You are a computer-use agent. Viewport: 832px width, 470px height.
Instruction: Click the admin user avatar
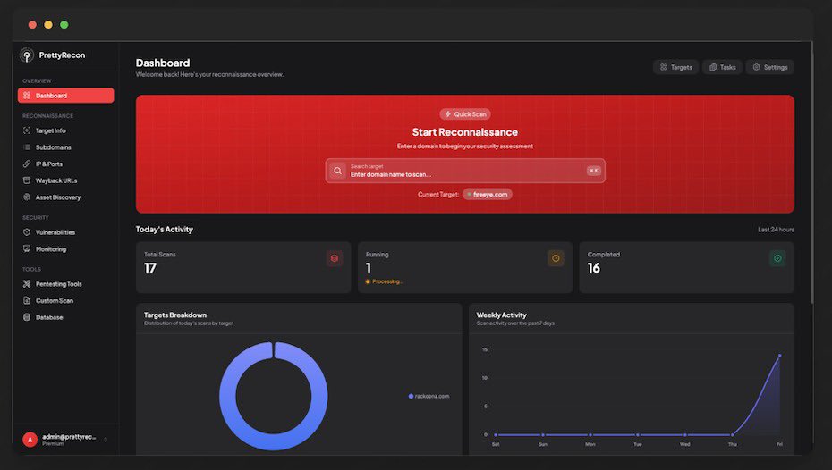30,440
